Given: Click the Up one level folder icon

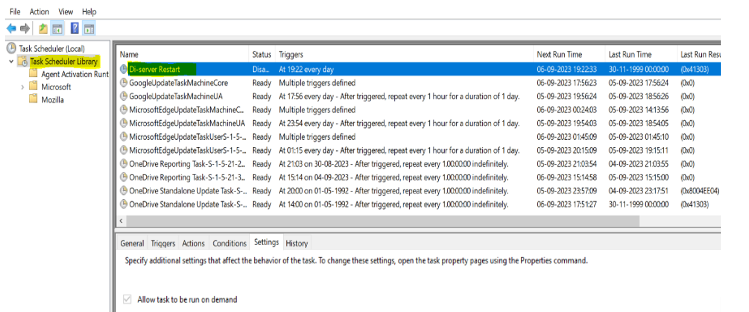Looking at the screenshot, I should click(43, 29).
